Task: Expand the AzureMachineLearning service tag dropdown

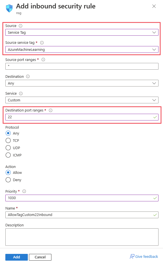Action: pyautogui.click(x=82, y=49)
